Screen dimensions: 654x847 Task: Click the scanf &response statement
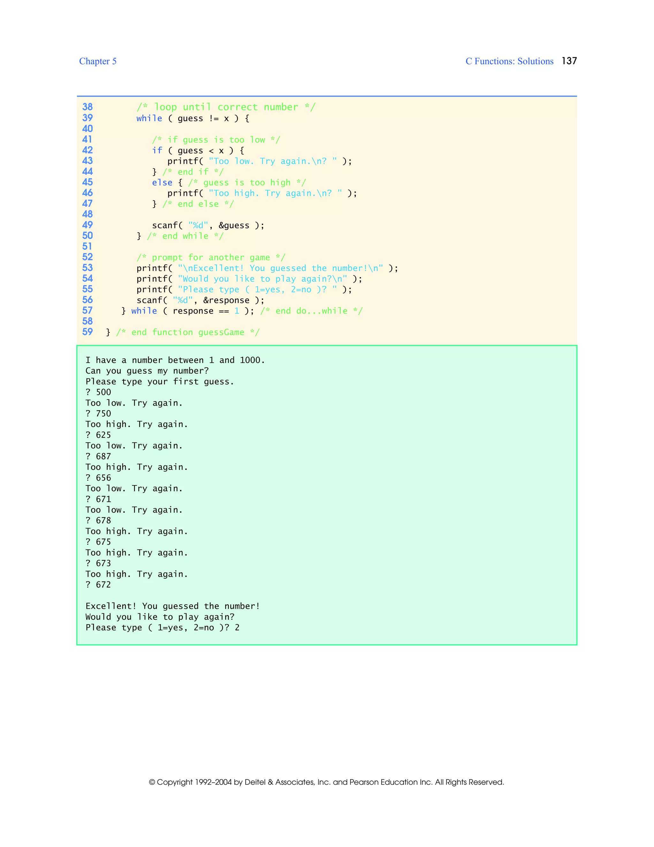200,300
